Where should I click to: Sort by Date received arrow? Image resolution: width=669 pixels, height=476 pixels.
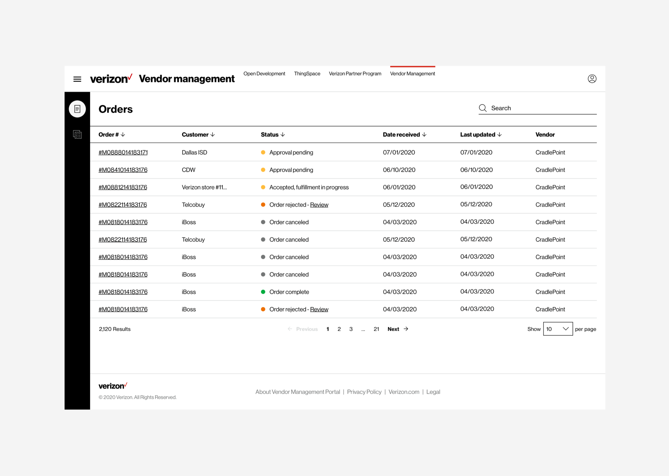(424, 135)
